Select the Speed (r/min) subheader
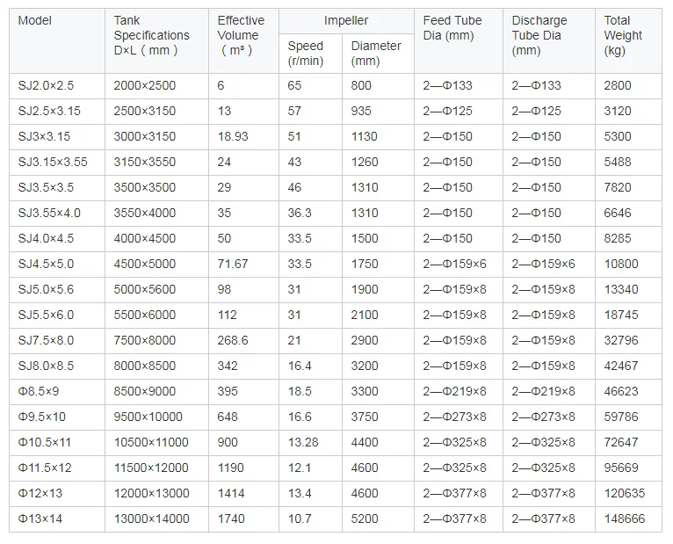673x544 pixels. pos(306,53)
